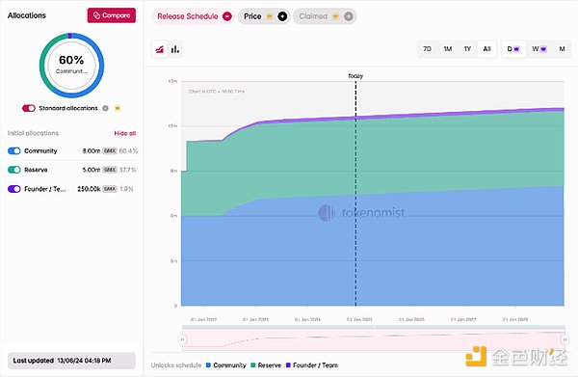578x377 pixels.
Task: Click right handle of range selector
Action: (565, 339)
